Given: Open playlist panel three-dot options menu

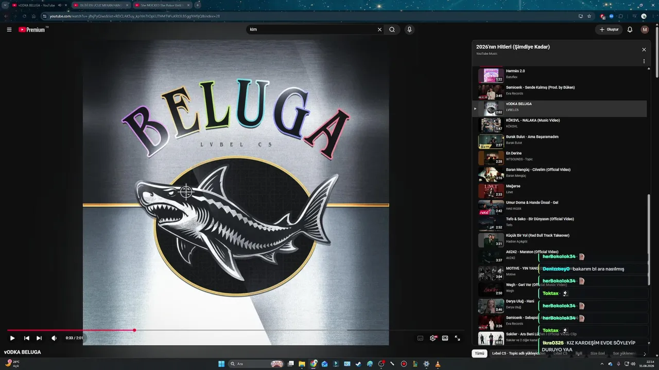Looking at the screenshot, I should coord(644,61).
